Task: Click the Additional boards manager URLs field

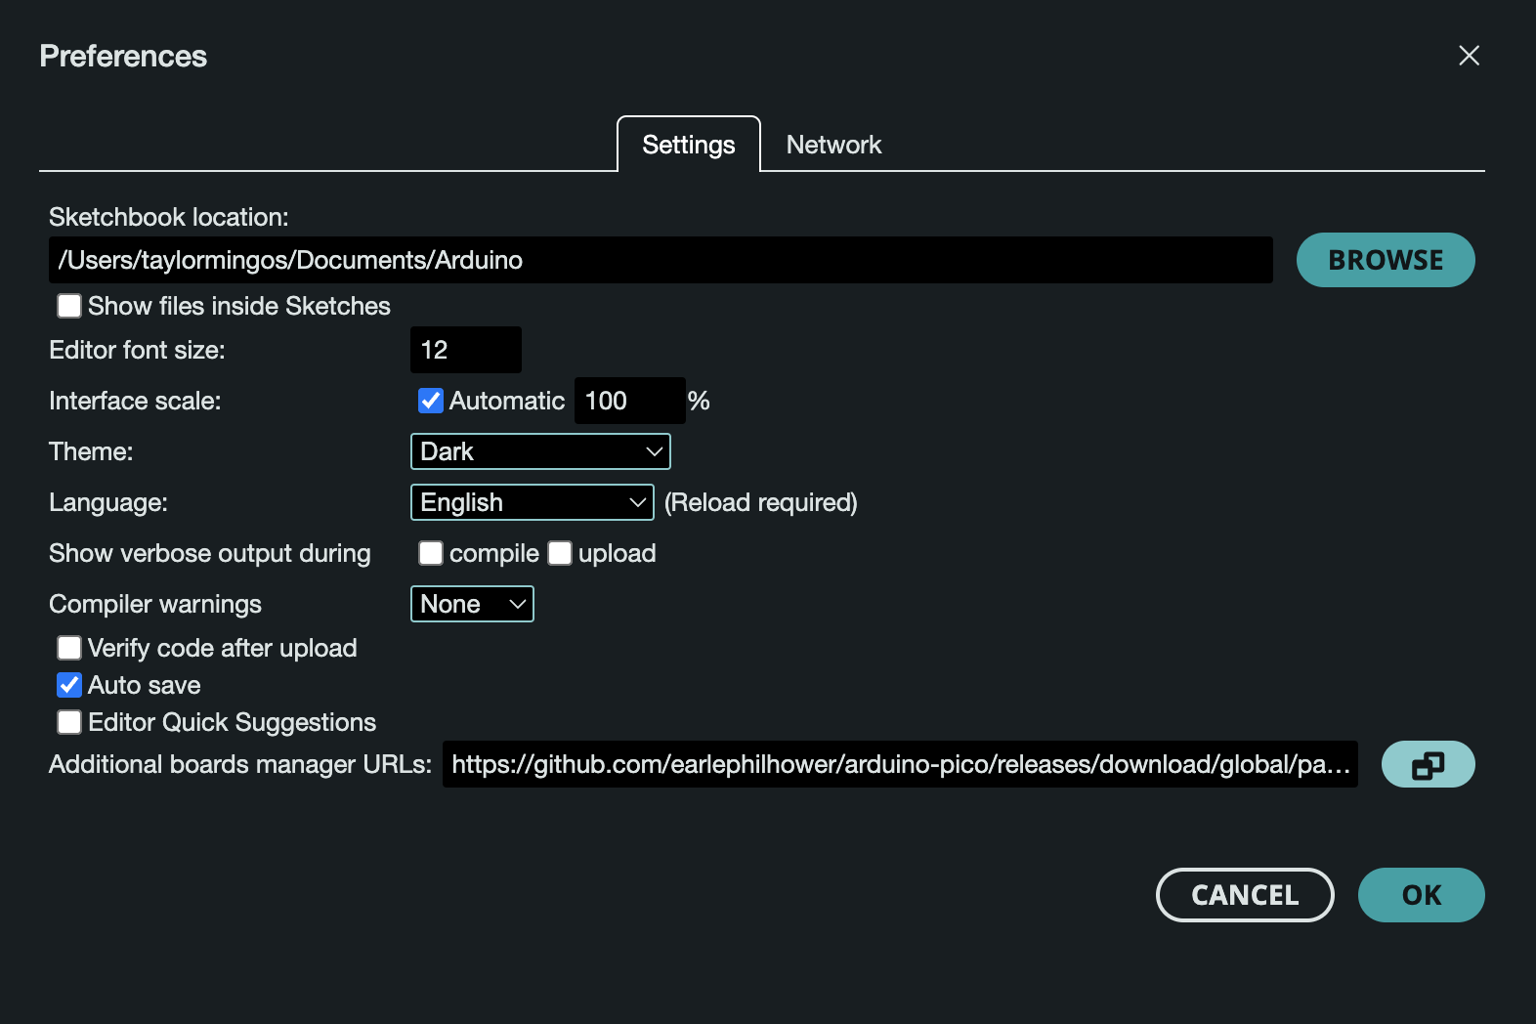Action: 900,764
